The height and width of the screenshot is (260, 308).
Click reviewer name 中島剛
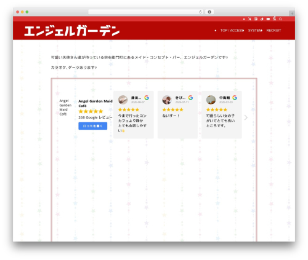click(x=224, y=98)
